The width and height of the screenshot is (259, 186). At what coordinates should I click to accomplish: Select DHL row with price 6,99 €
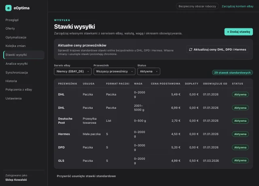tap(153, 108)
